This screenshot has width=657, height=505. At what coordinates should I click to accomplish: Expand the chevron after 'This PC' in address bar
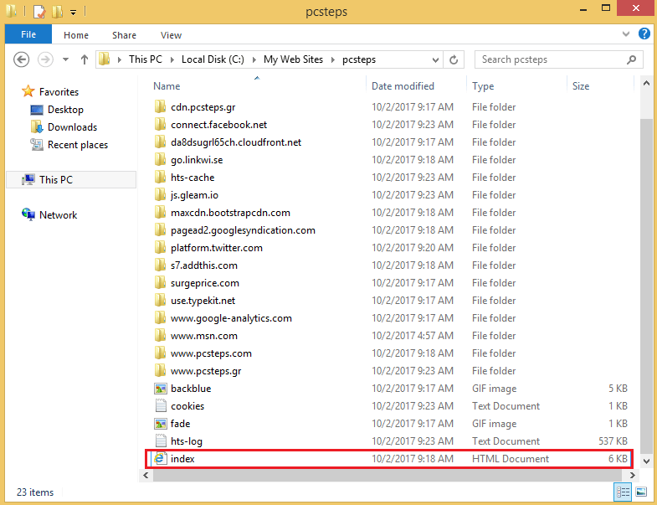(x=172, y=59)
